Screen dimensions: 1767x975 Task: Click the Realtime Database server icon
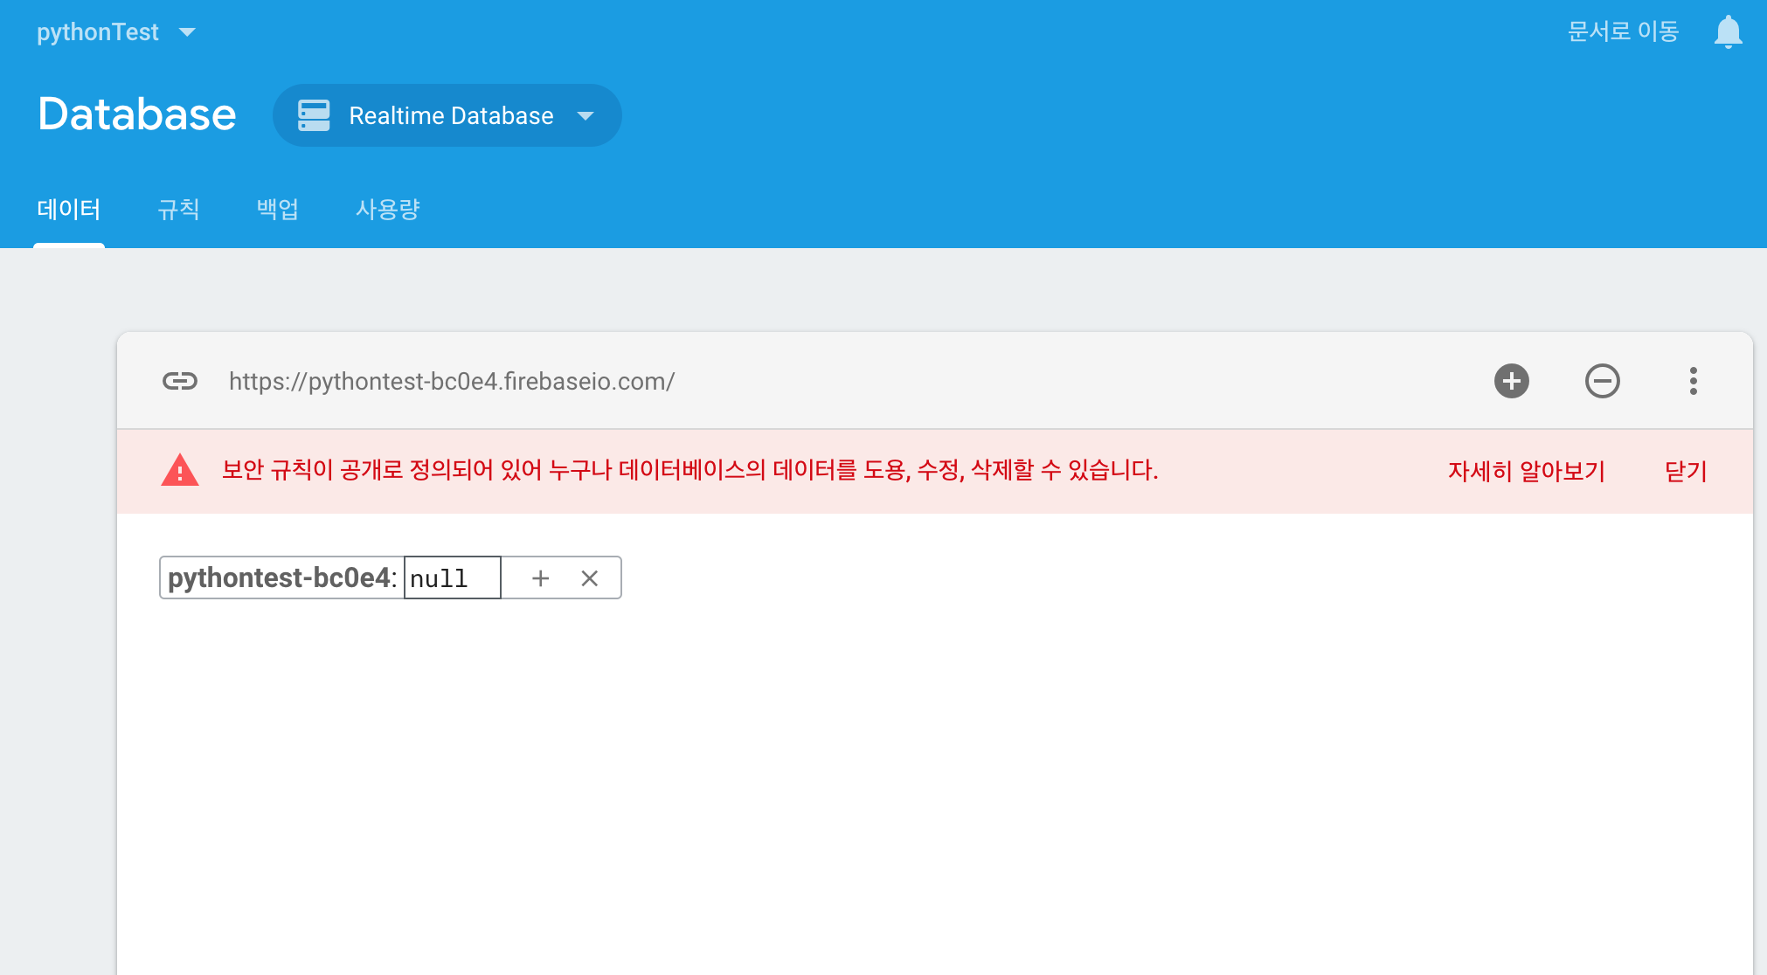point(314,115)
